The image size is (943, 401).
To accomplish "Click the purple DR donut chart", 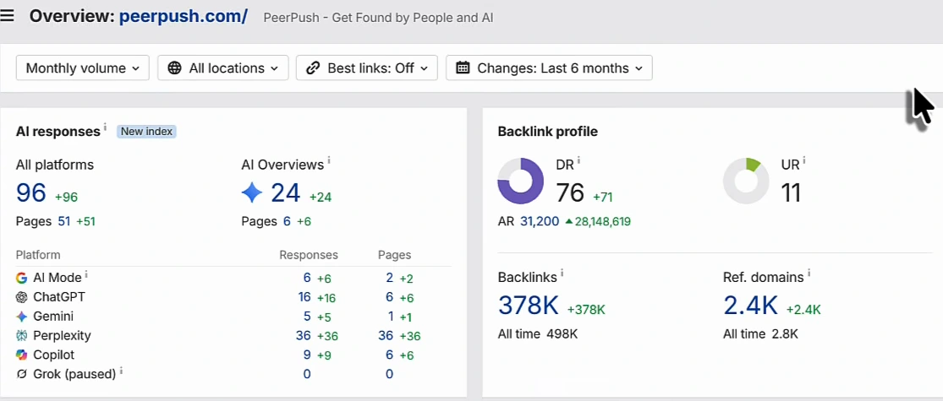I will tap(521, 181).
